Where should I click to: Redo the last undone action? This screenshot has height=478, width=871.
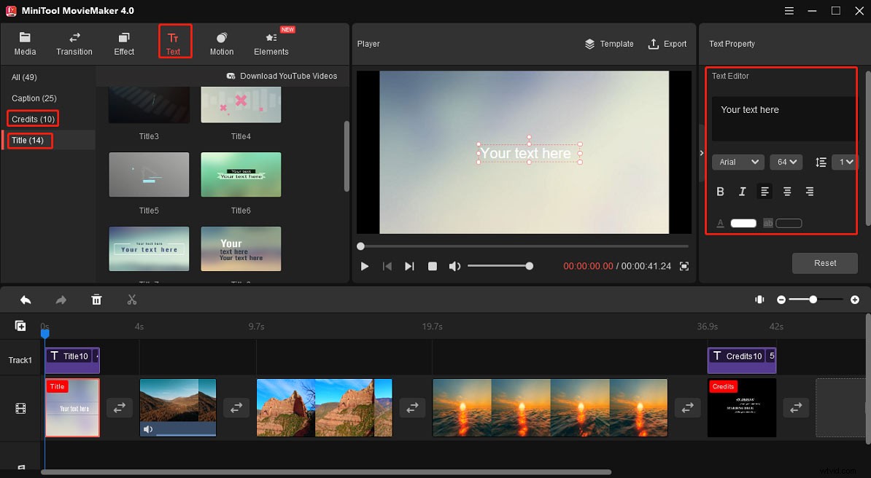[61, 299]
